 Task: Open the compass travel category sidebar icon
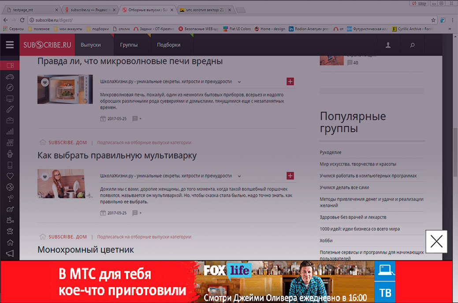[x=10, y=88]
